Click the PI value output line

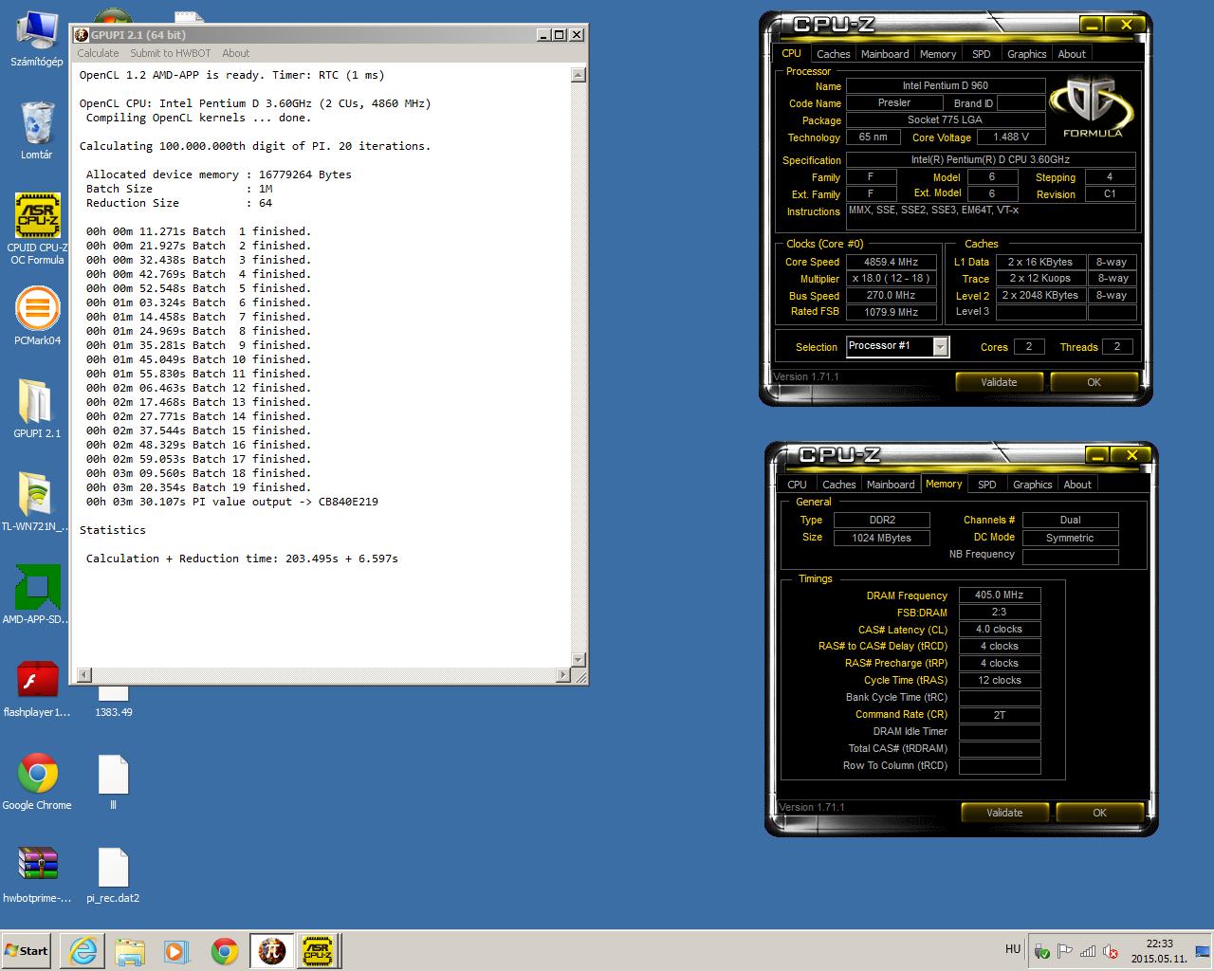(x=232, y=502)
